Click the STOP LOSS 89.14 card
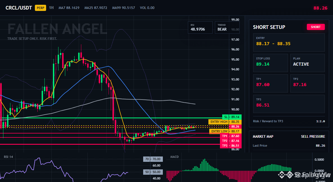333x182 pixels. click(270, 63)
